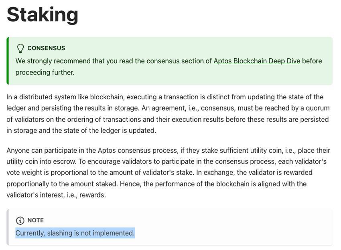Viewport: 341px width, 250px height.
Task: Click highlighted text 'Currently, slashing is not implemented.'
Action: point(75,233)
